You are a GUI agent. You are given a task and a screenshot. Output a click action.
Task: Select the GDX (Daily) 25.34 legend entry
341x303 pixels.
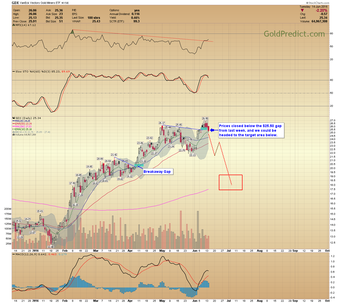point(27,118)
